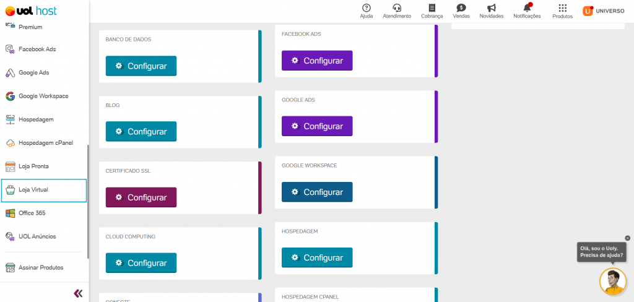Select Assinar Produtos menu label
The width and height of the screenshot is (634, 302).
(x=41, y=267)
